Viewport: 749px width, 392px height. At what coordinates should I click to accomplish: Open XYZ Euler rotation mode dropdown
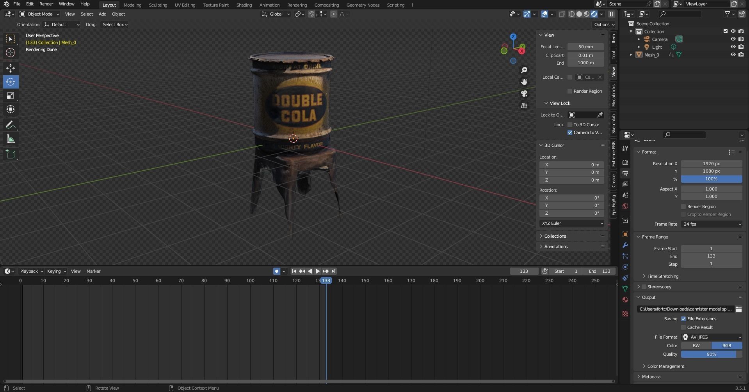pyautogui.click(x=572, y=223)
